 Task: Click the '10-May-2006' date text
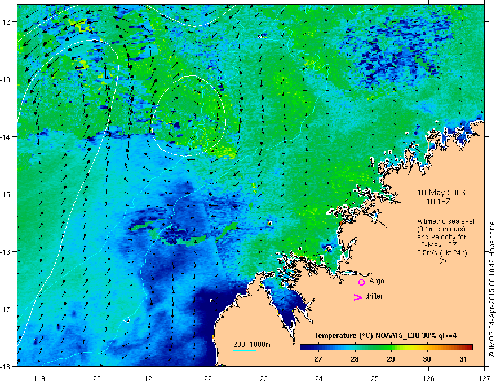441,193
